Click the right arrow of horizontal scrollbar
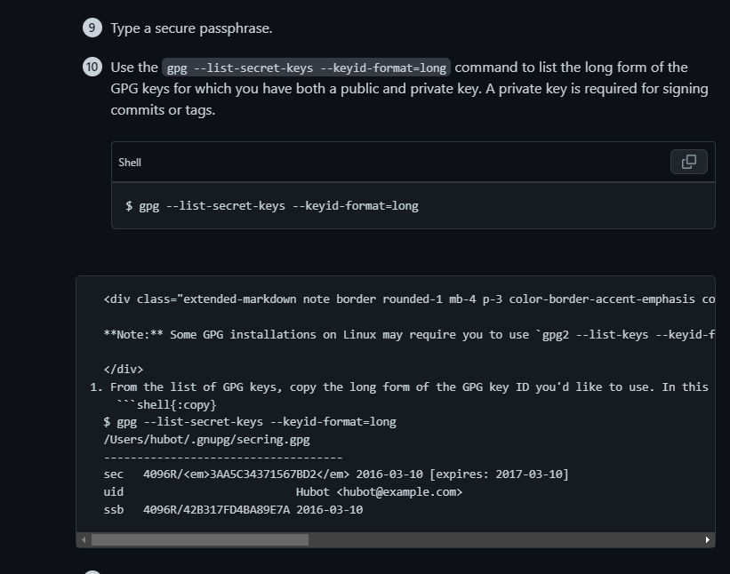 coord(707,539)
